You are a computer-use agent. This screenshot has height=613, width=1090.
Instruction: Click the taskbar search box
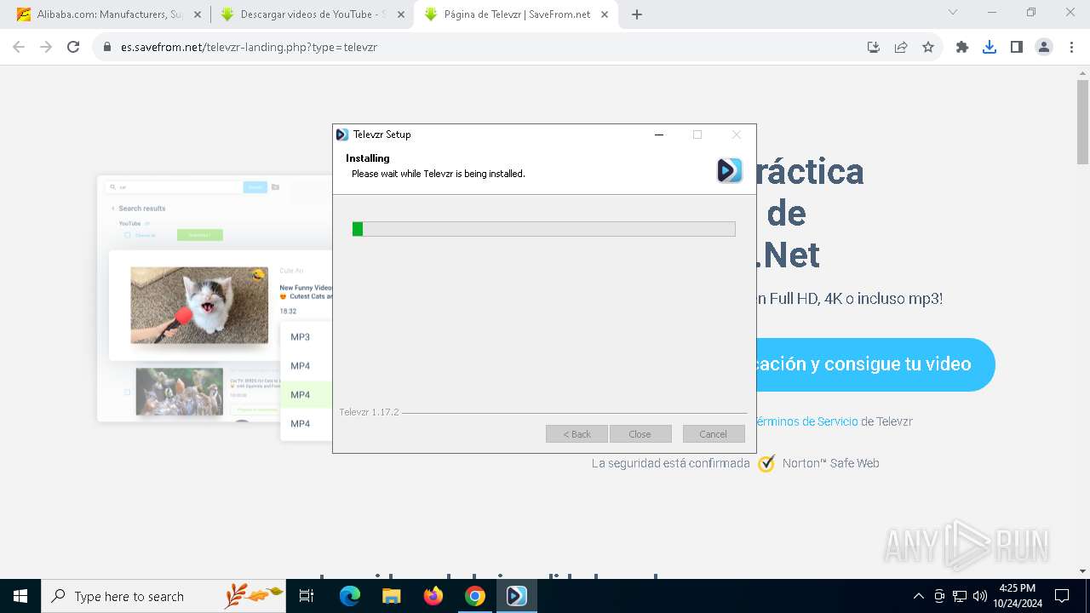pos(163,596)
